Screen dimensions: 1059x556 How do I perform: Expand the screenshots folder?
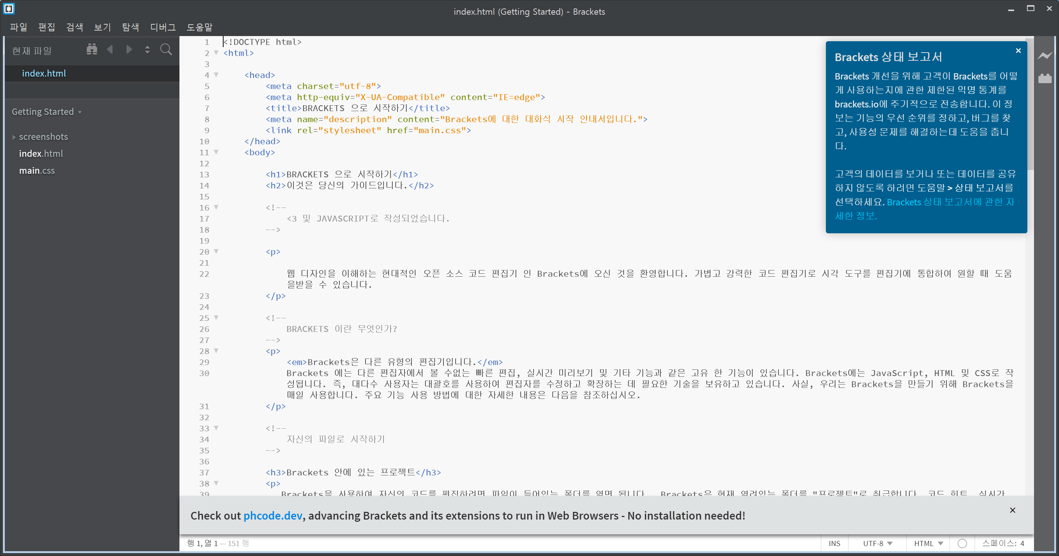pos(14,137)
